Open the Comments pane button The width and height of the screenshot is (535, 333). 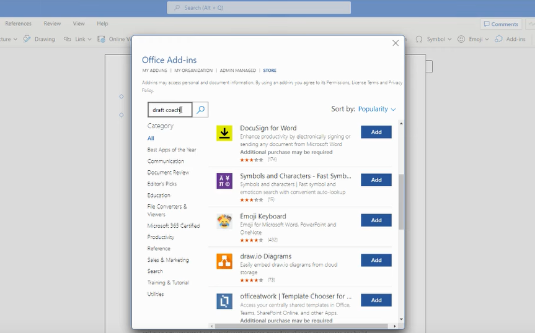[x=502, y=24]
